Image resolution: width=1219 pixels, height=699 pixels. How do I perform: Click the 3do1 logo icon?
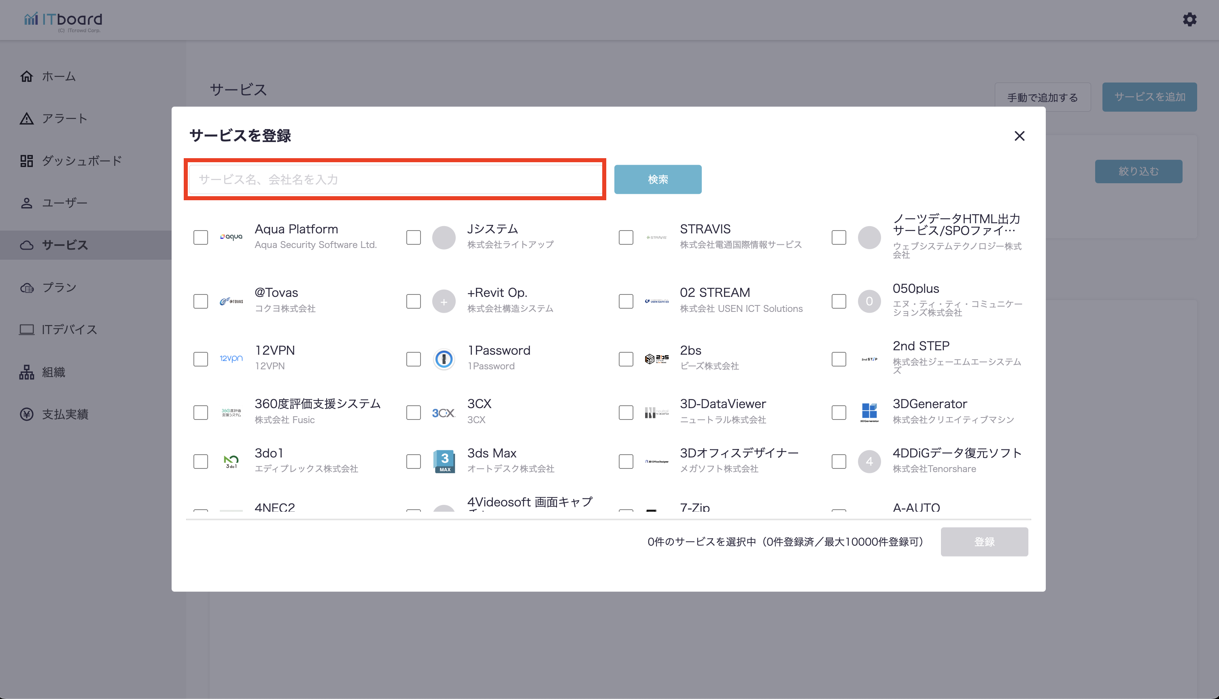pos(231,462)
